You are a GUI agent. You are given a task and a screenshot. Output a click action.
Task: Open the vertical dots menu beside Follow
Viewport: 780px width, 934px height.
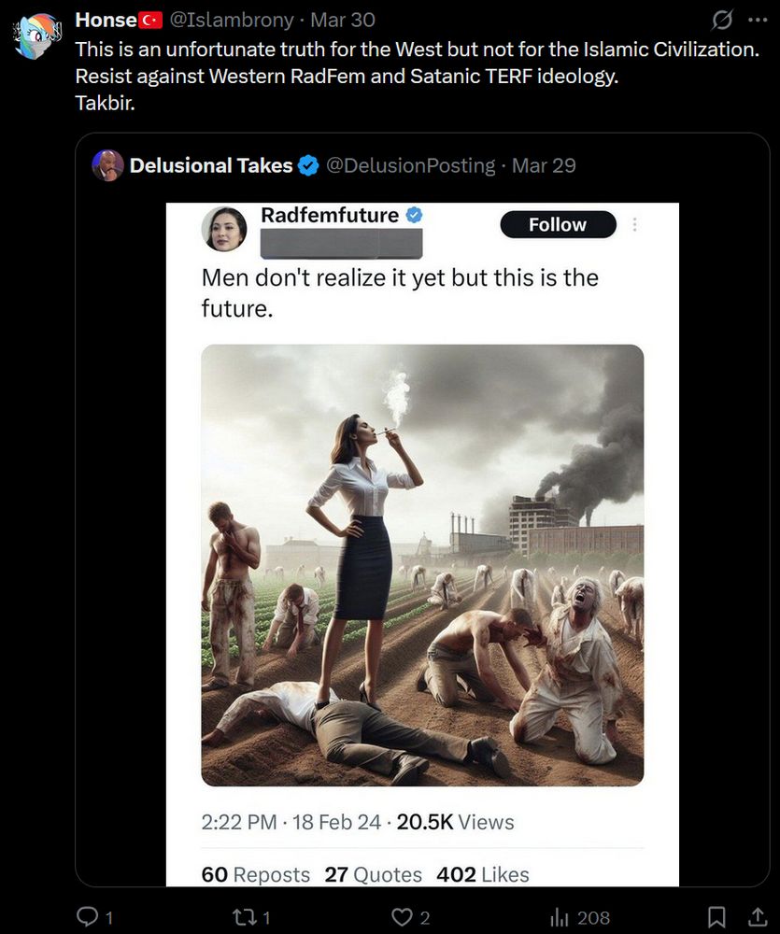635,224
